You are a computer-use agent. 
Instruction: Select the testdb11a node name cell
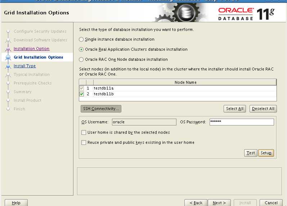tap(185, 88)
